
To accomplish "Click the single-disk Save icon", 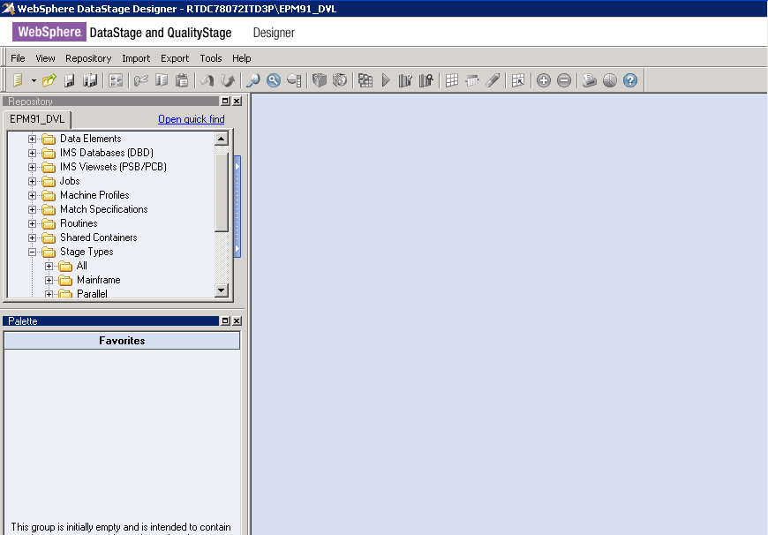I will pyautogui.click(x=70, y=79).
